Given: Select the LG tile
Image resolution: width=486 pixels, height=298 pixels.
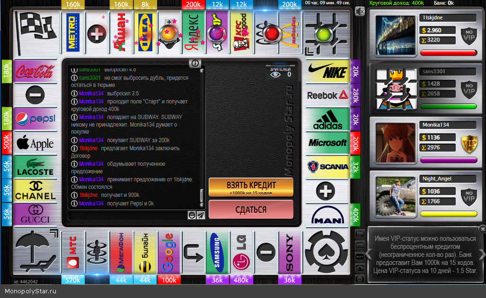Looking at the screenshot, I should [241, 252].
